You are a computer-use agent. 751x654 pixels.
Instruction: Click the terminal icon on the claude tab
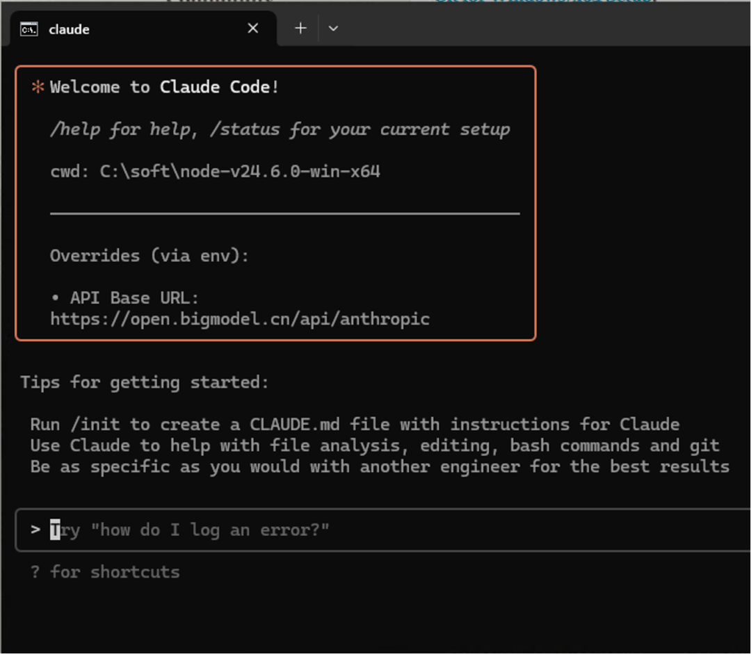pyautogui.click(x=29, y=29)
